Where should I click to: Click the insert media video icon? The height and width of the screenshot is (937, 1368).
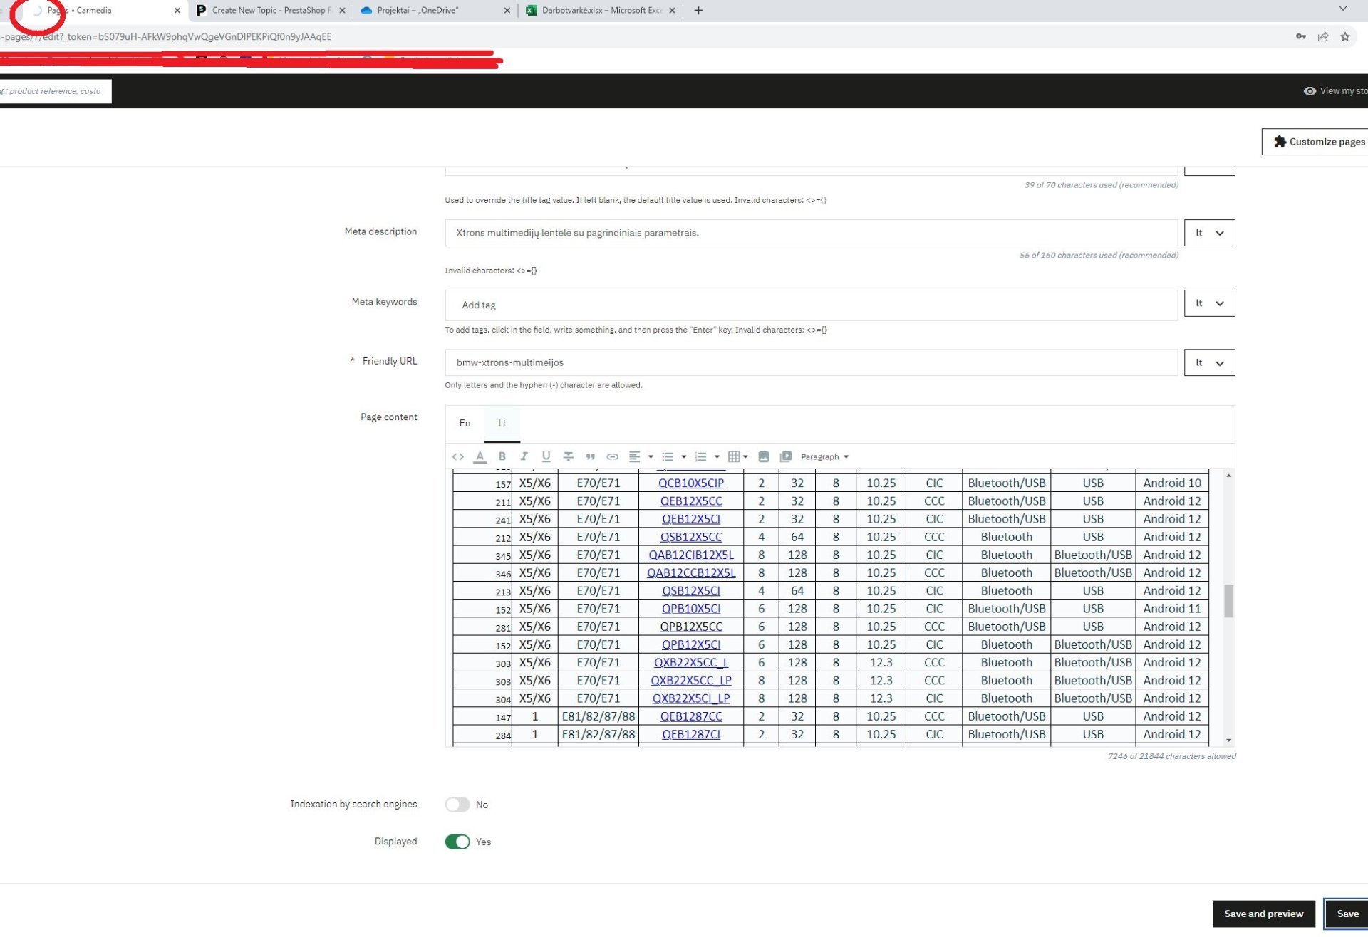click(785, 457)
